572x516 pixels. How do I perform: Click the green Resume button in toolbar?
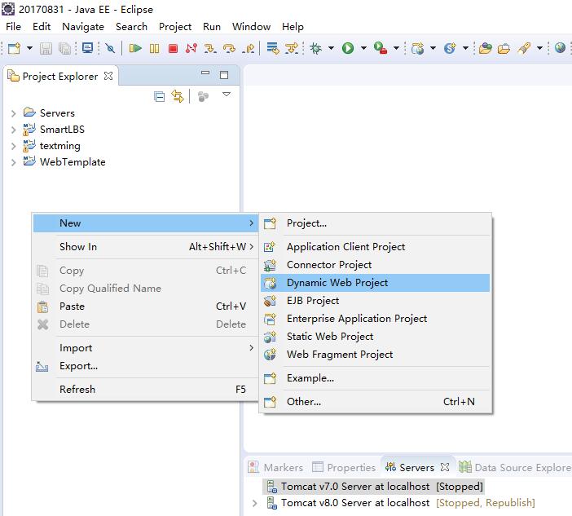point(135,49)
